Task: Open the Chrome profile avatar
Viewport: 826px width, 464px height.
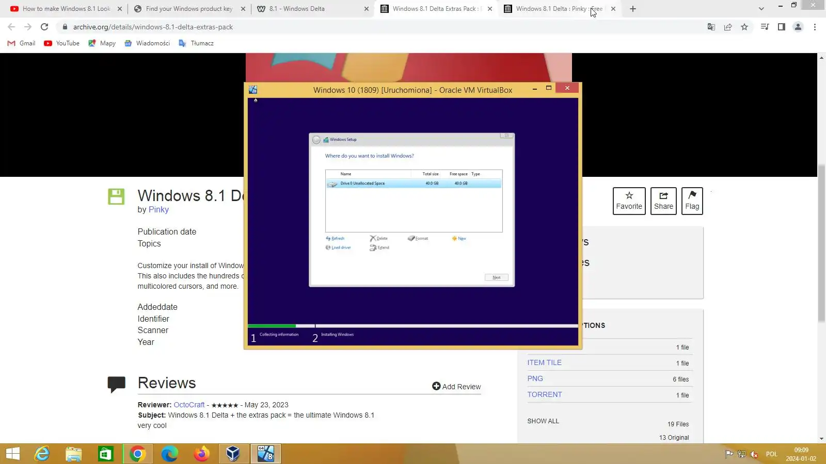Action: pos(798,27)
